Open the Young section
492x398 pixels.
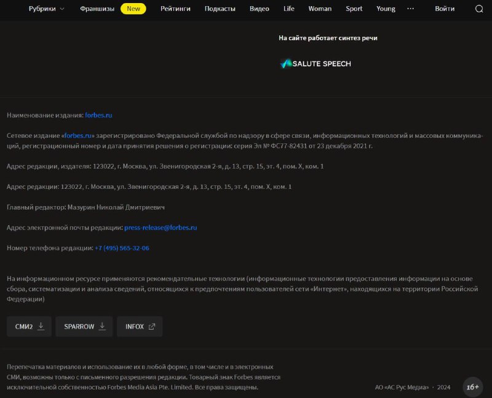point(386,9)
